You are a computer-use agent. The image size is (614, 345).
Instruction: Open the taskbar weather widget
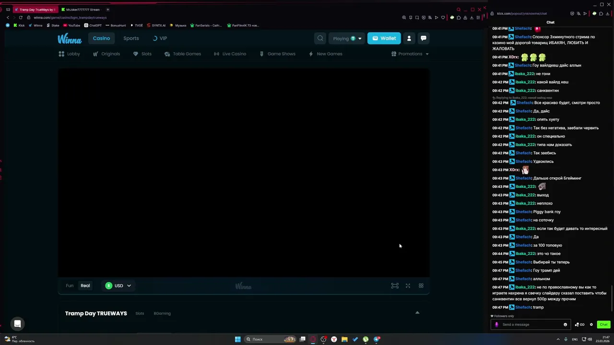point(19,339)
